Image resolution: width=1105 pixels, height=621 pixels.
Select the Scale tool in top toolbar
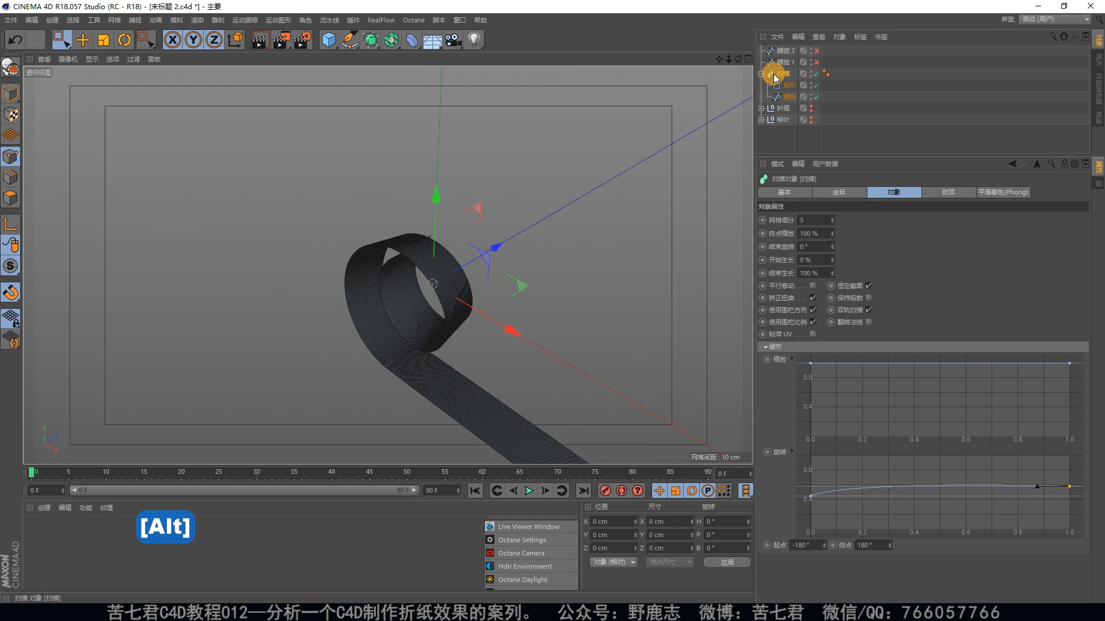click(x=104, y=40)
